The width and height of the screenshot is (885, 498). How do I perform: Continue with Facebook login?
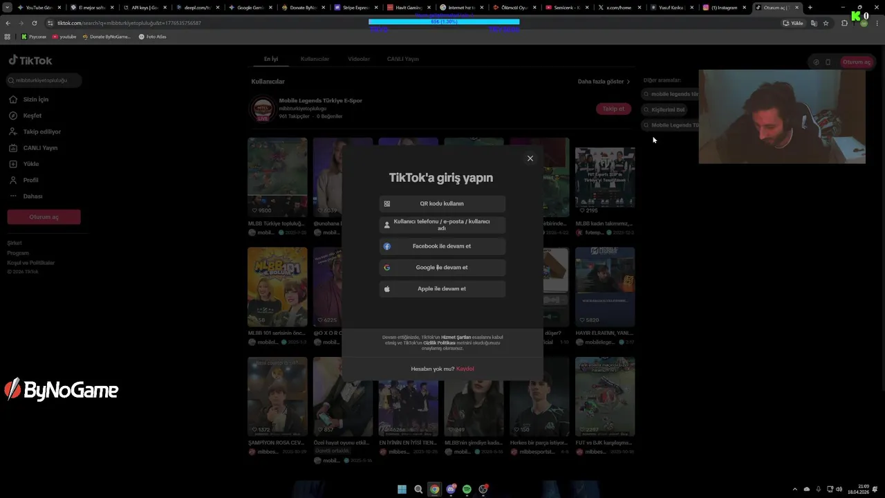coord(442,246)
